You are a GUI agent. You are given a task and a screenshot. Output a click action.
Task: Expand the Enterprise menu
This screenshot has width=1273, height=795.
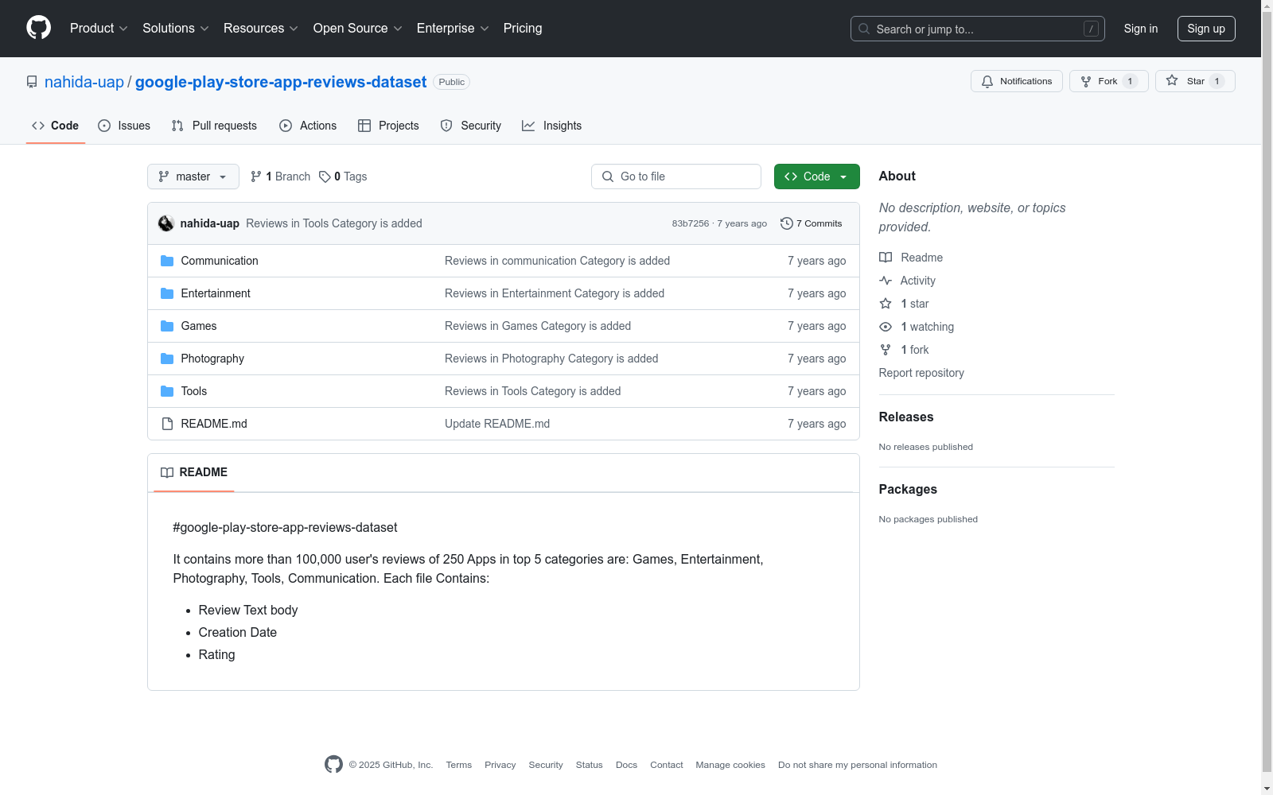[x=454, y=28]
